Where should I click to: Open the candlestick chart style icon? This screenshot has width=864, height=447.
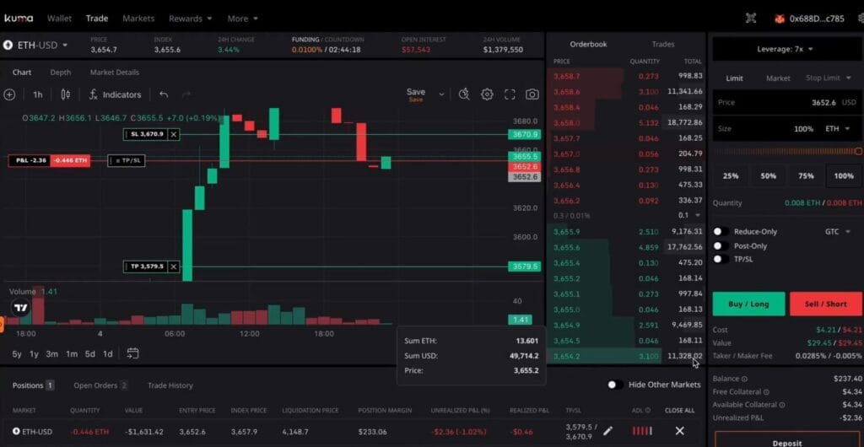pyautogui.click(x=66, y=94)
